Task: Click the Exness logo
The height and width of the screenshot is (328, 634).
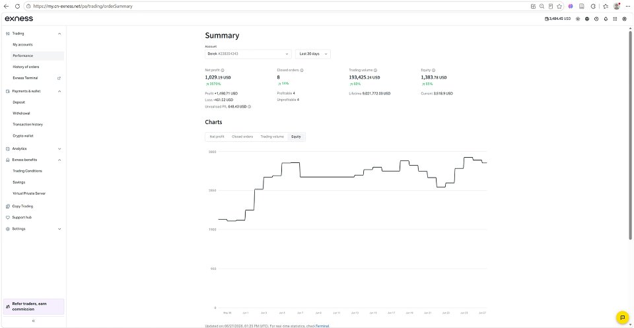Action: click(x=18, y=18)
